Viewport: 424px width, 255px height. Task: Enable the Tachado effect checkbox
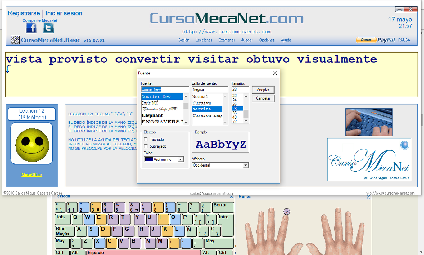click(146, 140)
